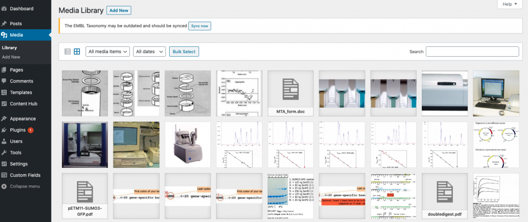Click document icon of pETM11-SUMO3-GFP.pdf

[85, 192]
